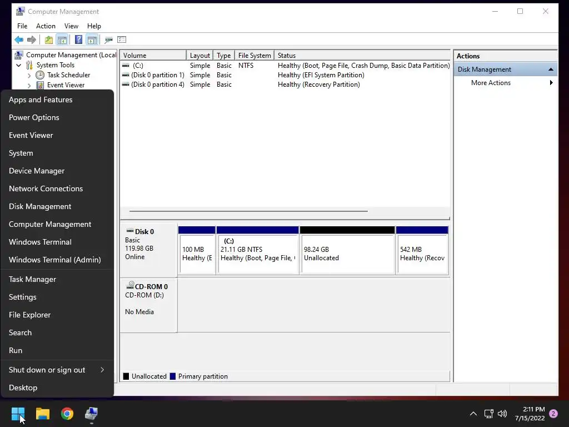Click the blue Primary partition legend swatch

tap(173, 376)
